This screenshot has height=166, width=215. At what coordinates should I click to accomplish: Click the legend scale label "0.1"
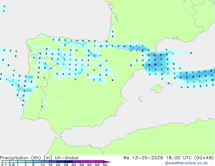[x=3, y=165]
